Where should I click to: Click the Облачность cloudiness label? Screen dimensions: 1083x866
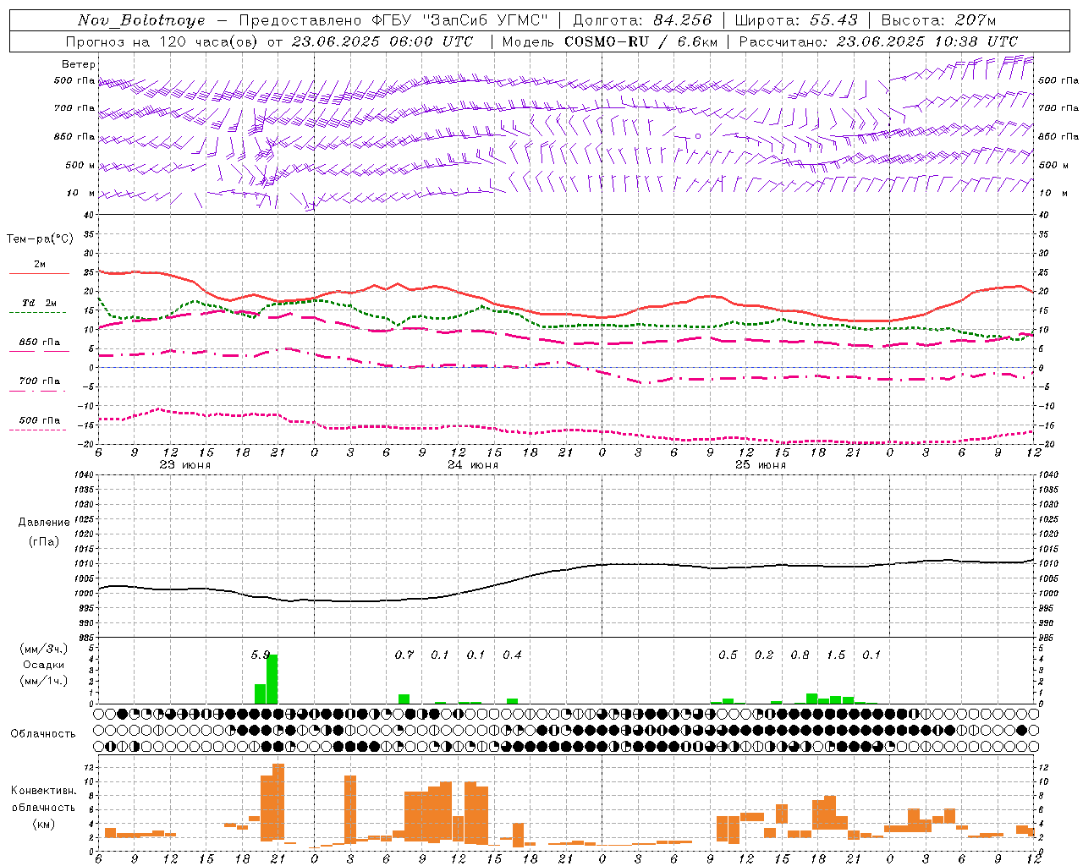coord(43,734)
